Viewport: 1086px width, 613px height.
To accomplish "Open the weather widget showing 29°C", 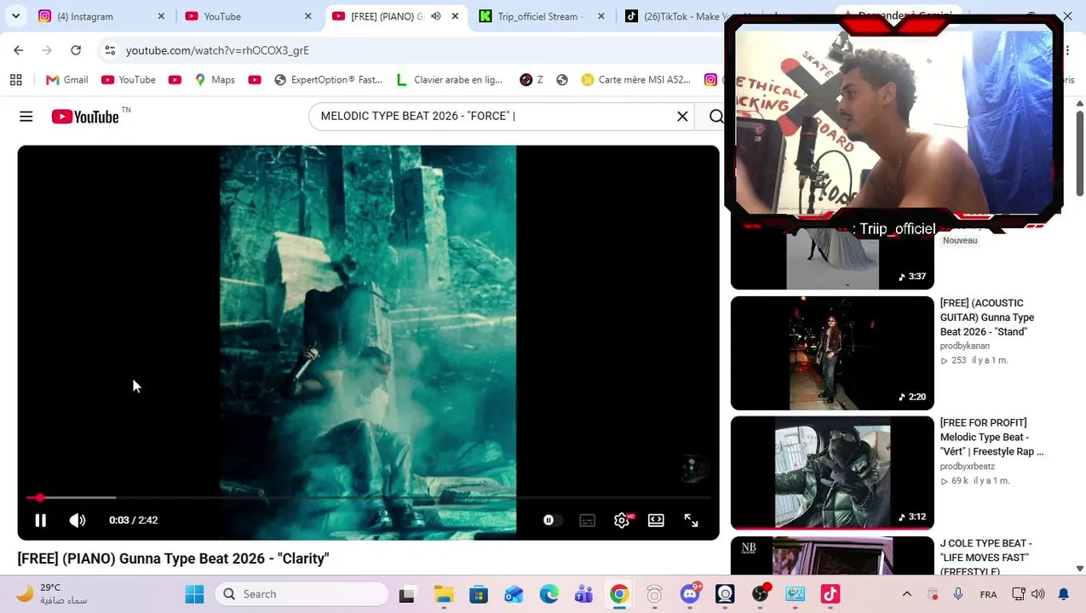I will 53,593.
